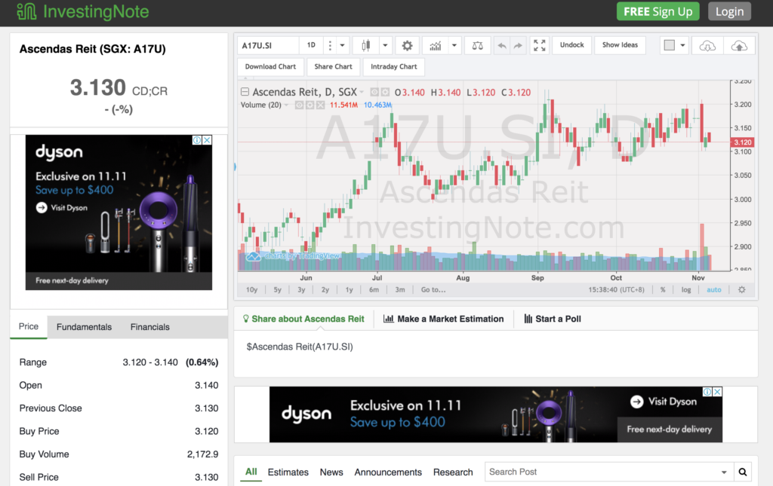Screen dimensions: 773x486
Task: Set chart range to 6m
Action: click(x=374, y=290)
